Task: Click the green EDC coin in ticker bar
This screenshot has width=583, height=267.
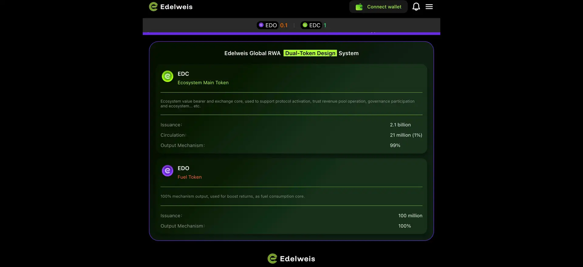Action: 305,25
